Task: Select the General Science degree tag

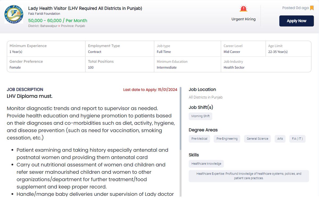Action: coord(257,139)
